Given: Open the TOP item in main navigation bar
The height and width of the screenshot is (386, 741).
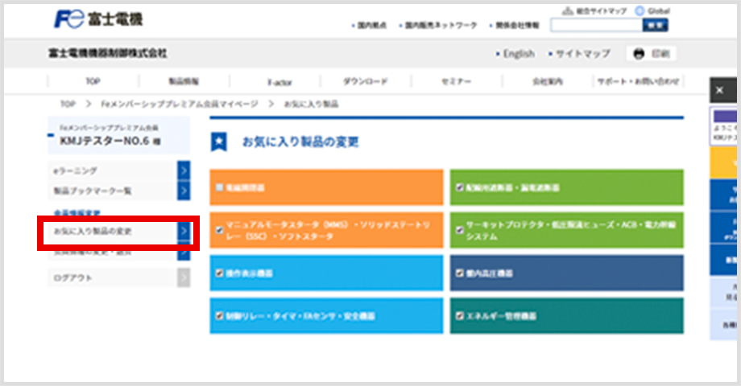Looking at the screenshot, I should click(x=93, y=81).
